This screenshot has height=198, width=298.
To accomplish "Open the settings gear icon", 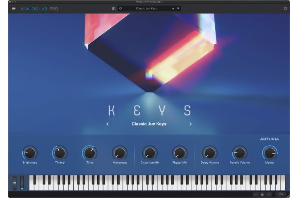I will click(x=285, y=9).
